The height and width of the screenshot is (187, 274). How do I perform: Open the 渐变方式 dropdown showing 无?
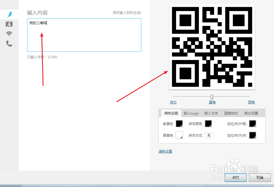(209, 135)
